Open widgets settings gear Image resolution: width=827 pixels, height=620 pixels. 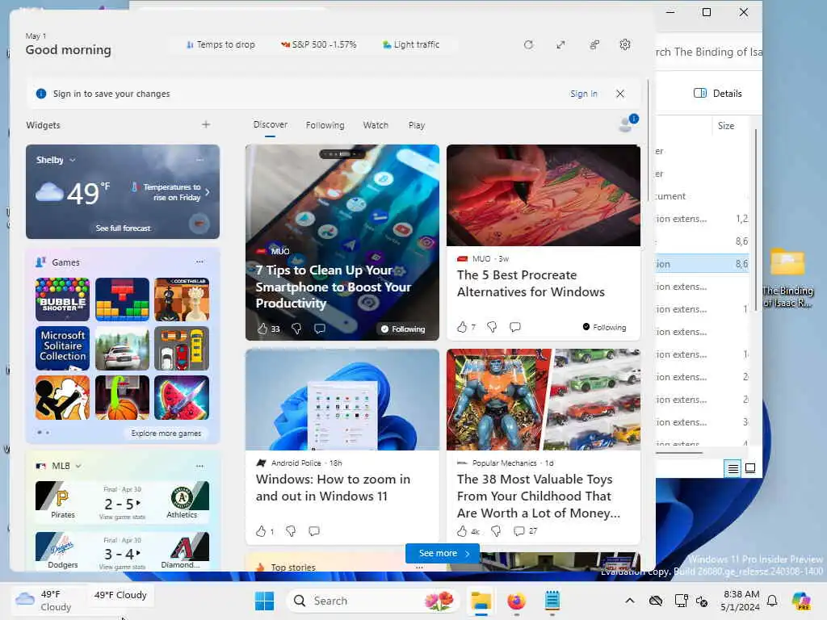(x=625, y=45)
